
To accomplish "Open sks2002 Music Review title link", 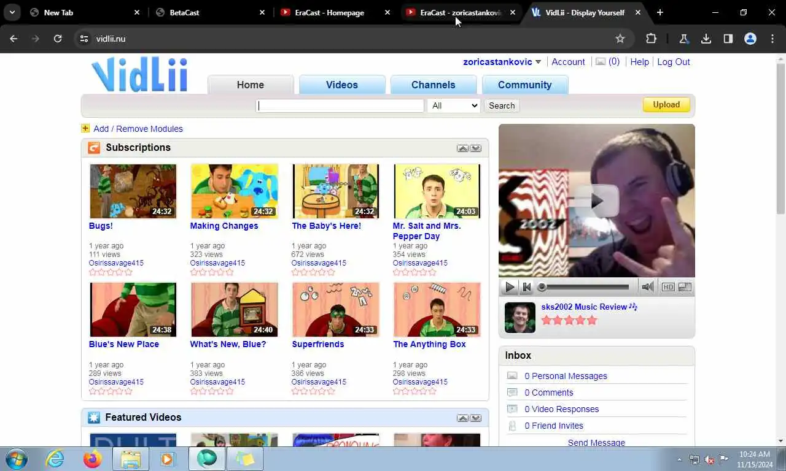I will tap(584, 307).
